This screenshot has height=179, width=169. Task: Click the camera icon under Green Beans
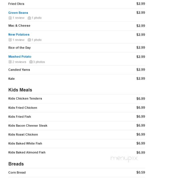(29, 18)
